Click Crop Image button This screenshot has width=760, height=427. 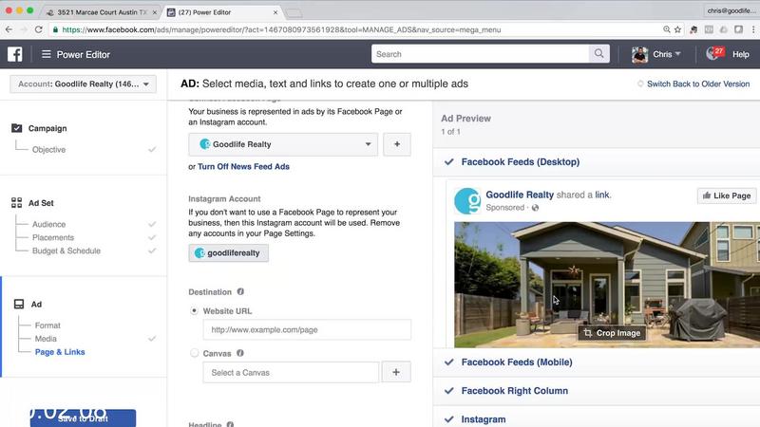pyautogui.click(x=612, y=333)
